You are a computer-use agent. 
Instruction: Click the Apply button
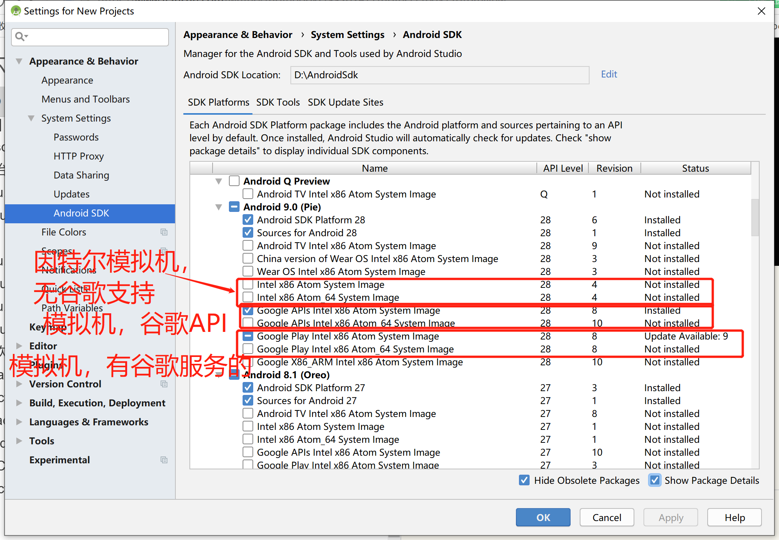(670, 517)
